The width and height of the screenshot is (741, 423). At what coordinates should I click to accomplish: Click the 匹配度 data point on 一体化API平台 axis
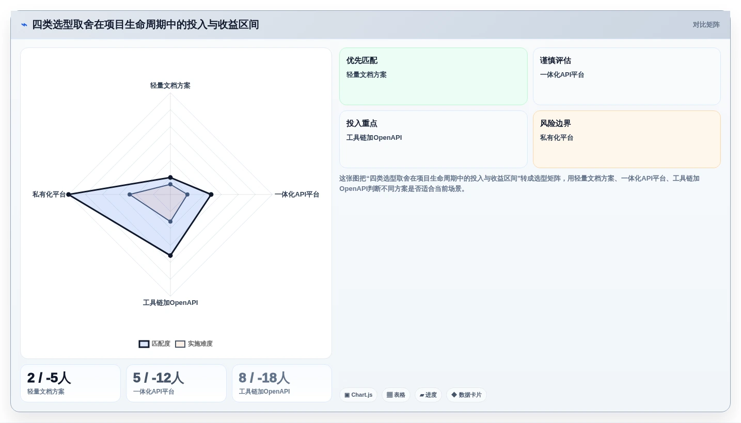pyautogui.click(x=211, y=194)
